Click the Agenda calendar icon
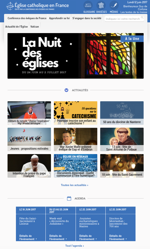Screen dimensions: 150x249 click(x=69, y=198)
